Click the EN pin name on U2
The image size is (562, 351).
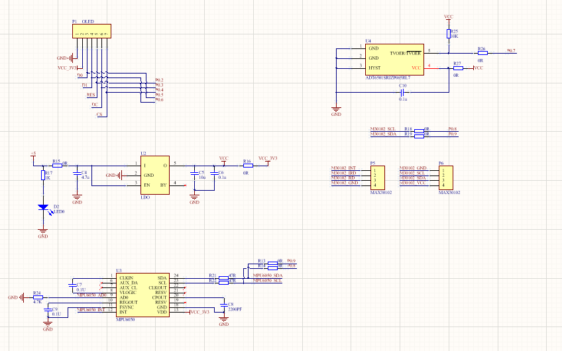[x=147, y=185]
